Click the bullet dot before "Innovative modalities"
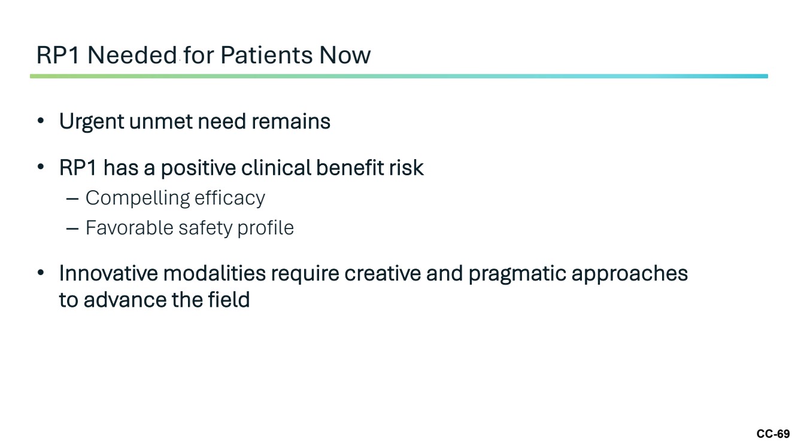798x448 pixels. tap(41, 273)
